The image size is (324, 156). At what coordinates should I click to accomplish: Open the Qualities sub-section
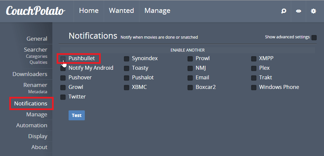click(38, 62)
